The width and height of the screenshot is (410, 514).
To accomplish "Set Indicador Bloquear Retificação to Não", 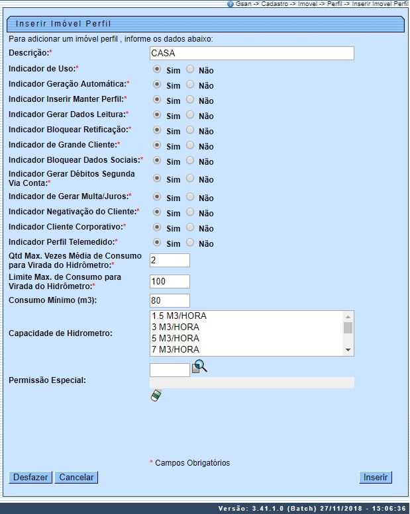I will click(x=190, y=130).
